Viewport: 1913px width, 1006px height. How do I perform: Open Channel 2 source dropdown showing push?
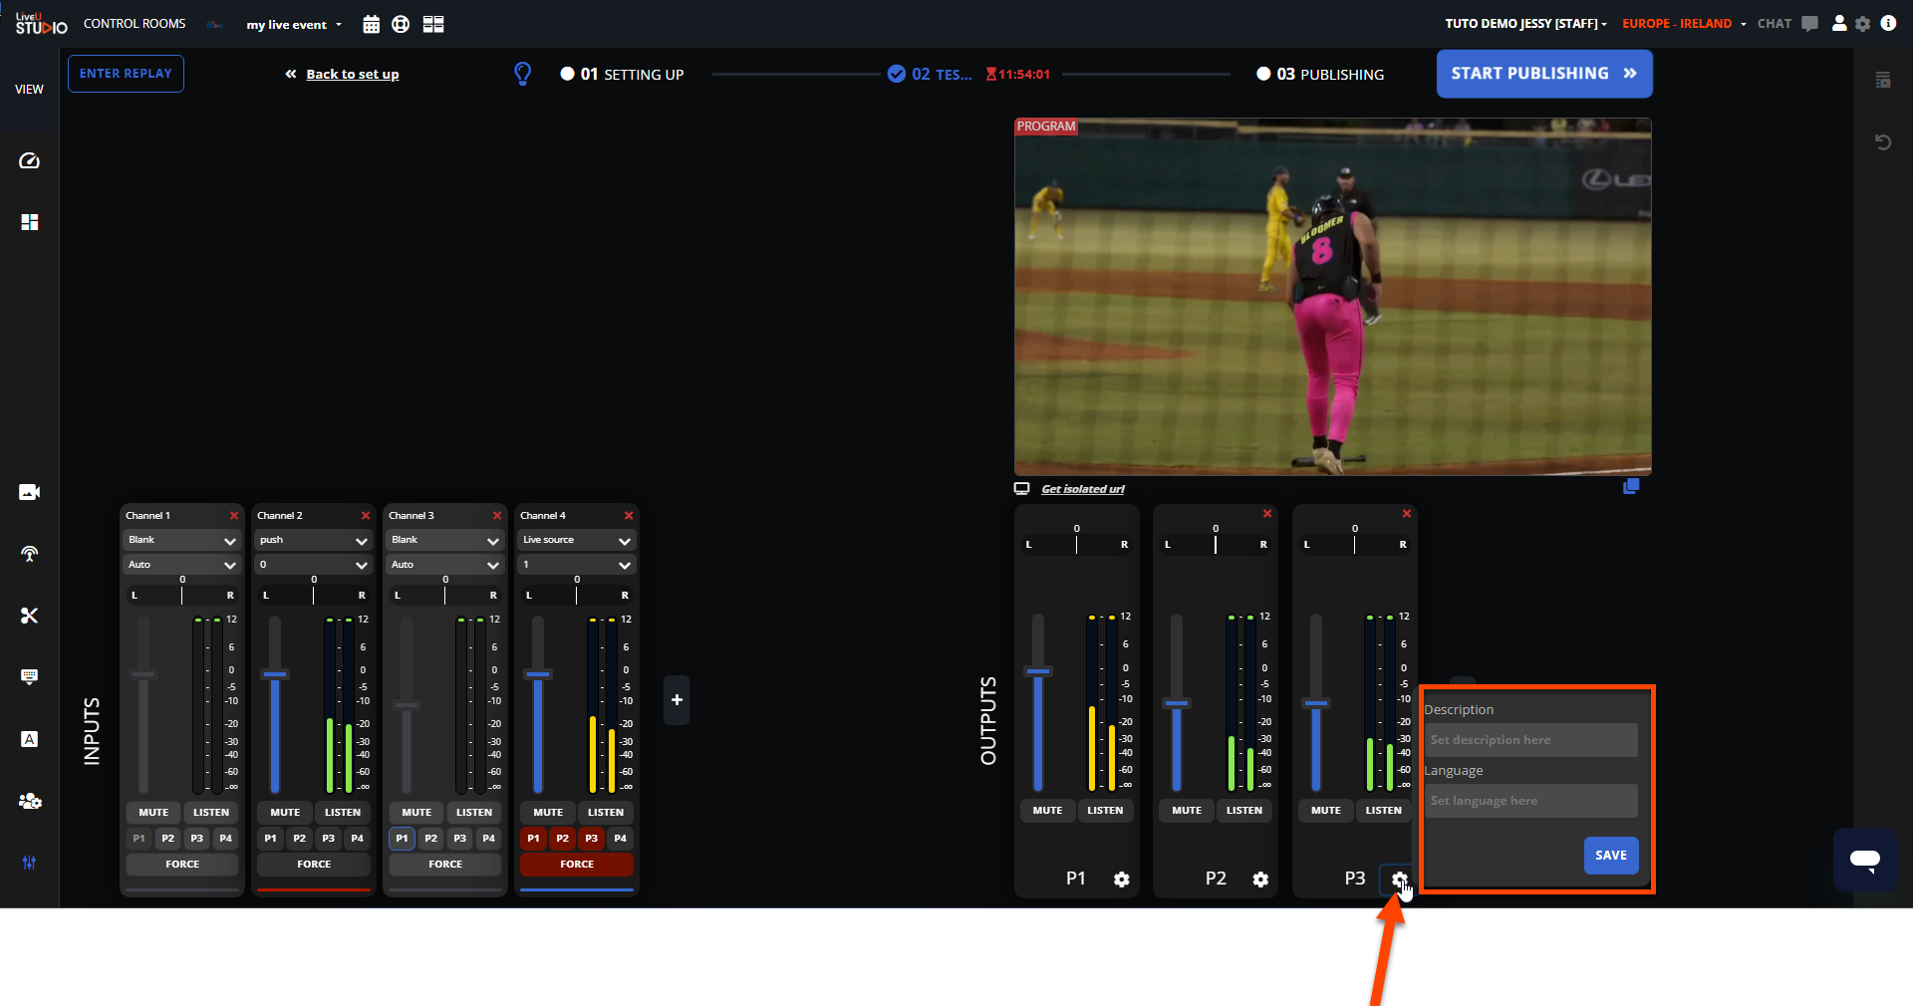pos(313,540)
